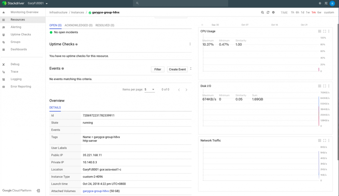Viewport: 339px width, 196px height.
Task: Open Disk I/O chart more options menu
Action: (329, 86)
